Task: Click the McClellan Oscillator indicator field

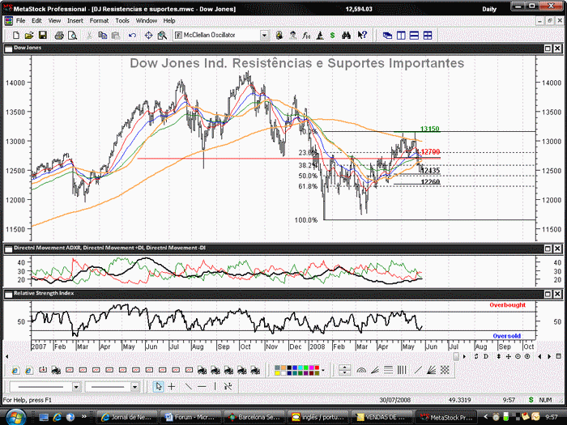Action: 217,36
